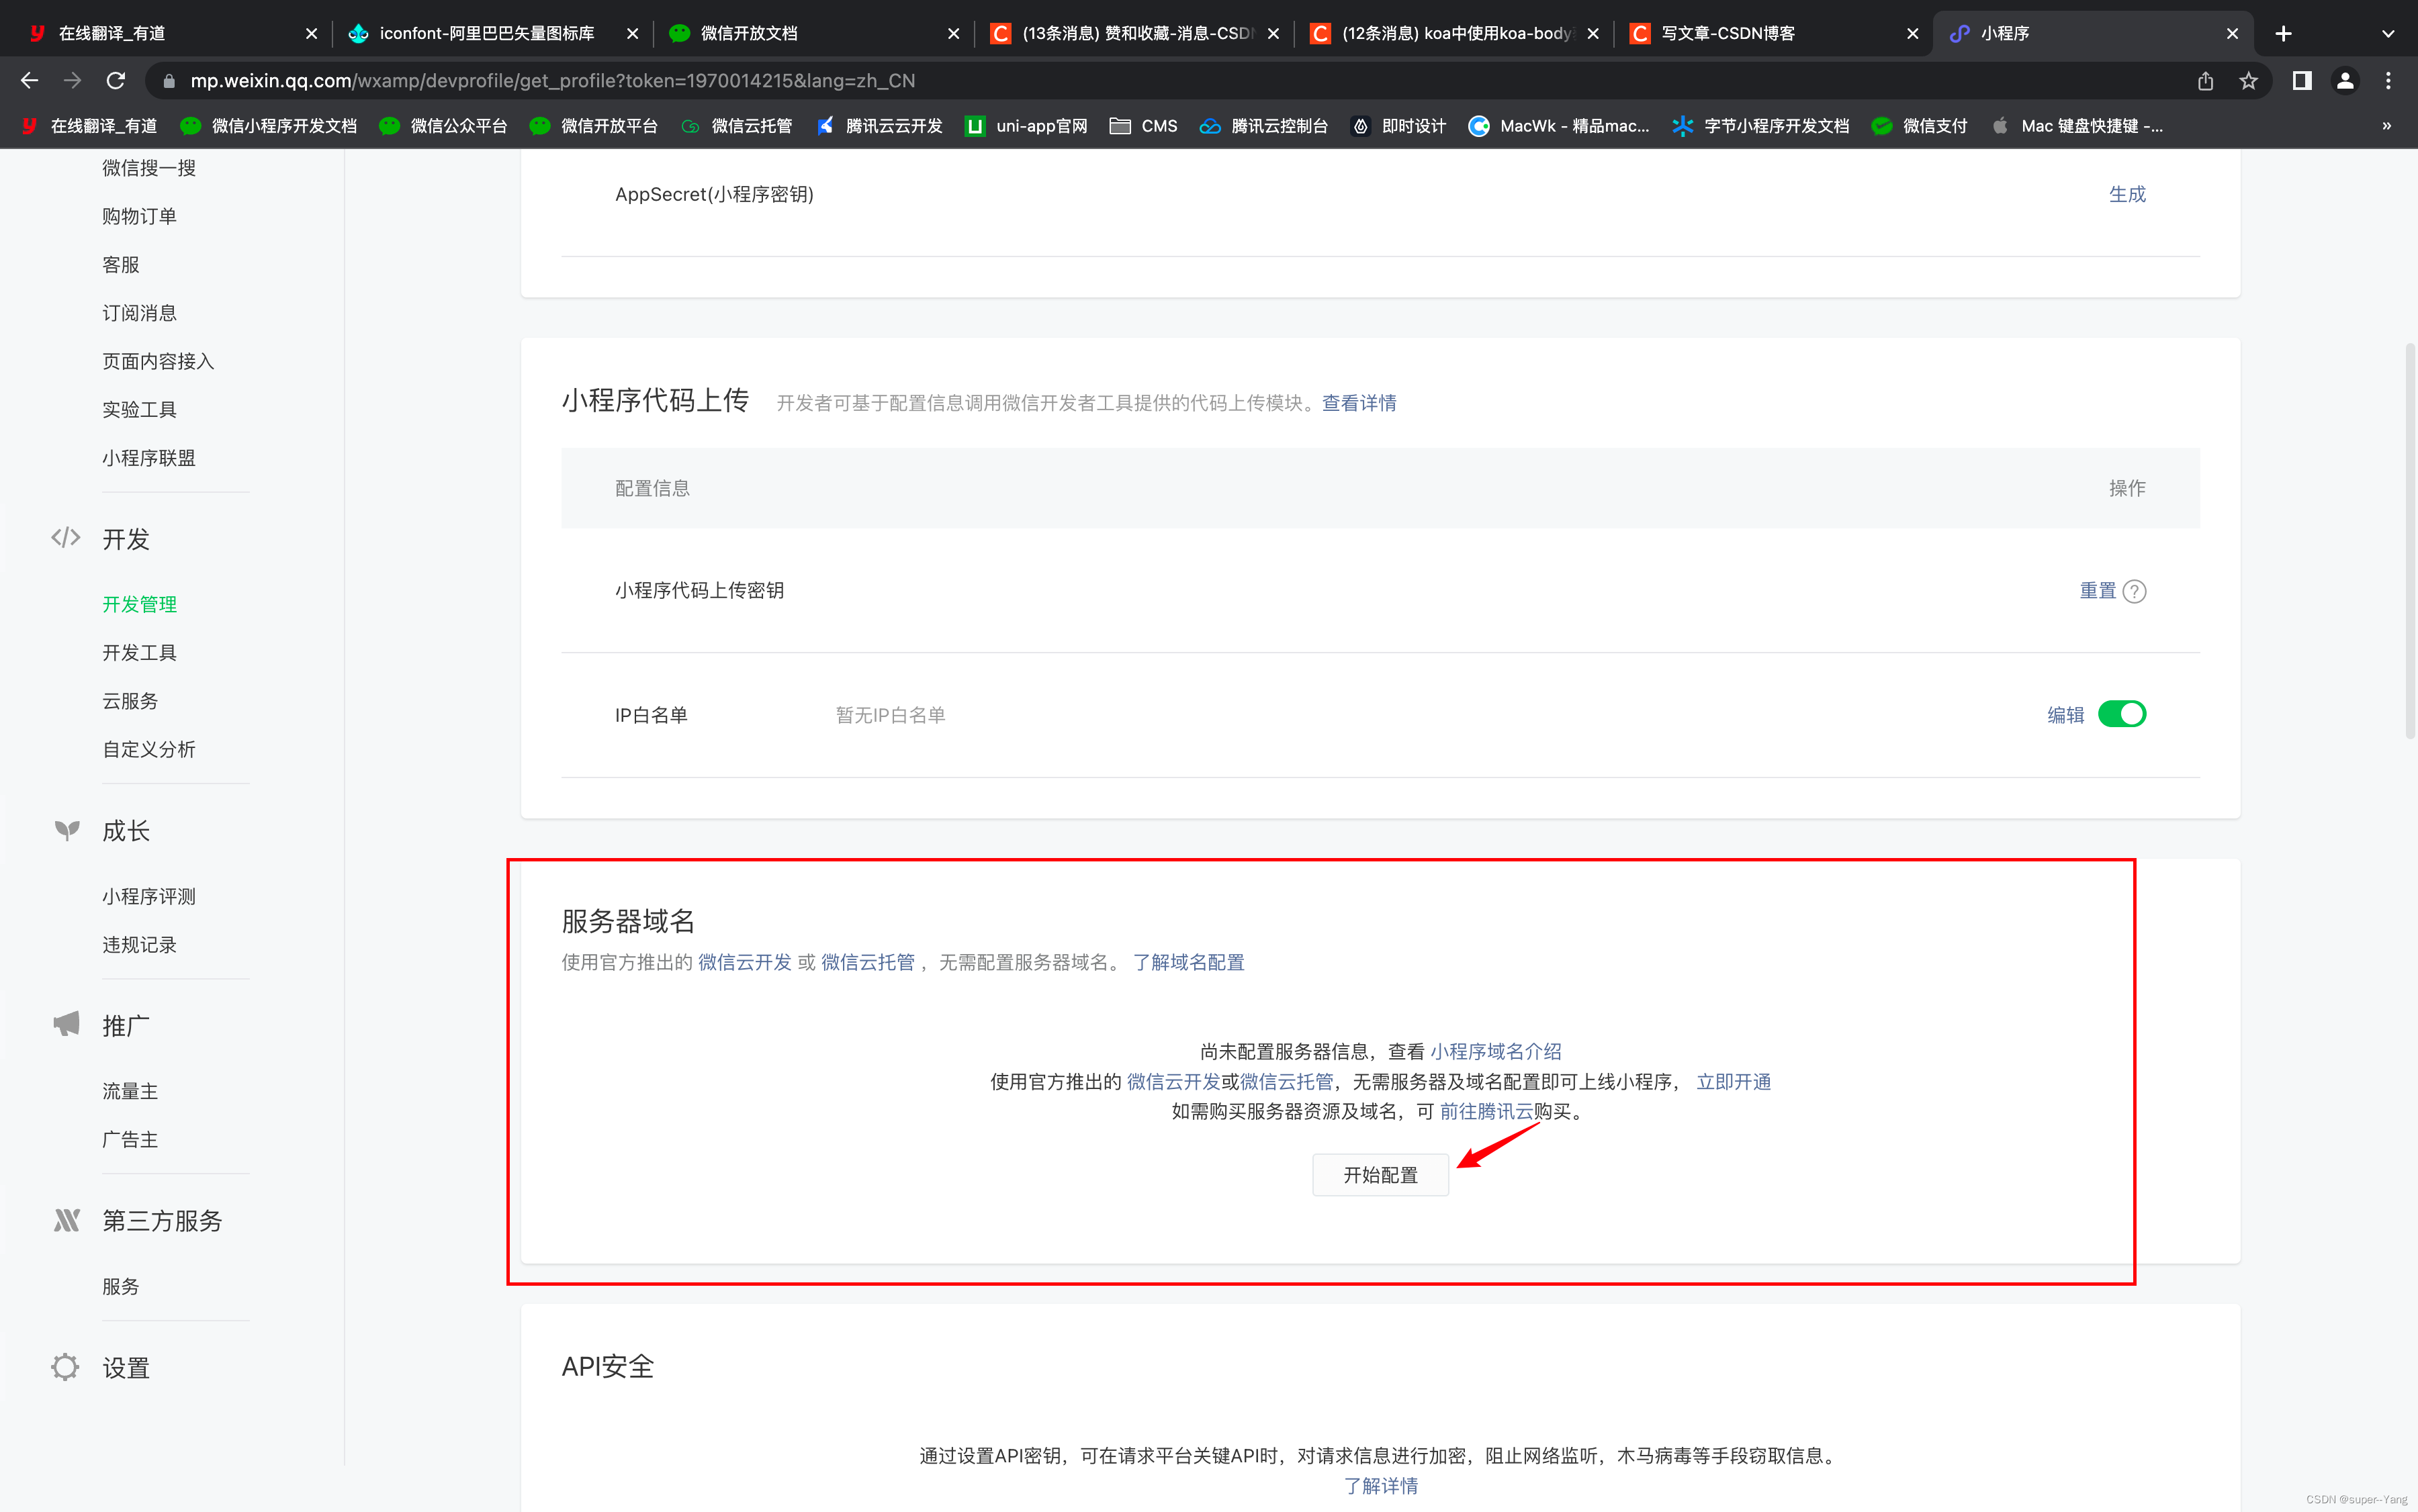Image resolution: width=2418 pixels, height=1512 pixels.
Task: Select 开发工具 in the sidebar
Action: [x=139, y=652]
